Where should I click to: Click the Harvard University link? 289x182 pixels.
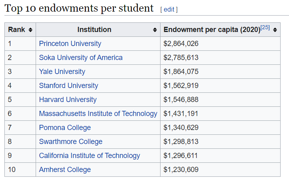[68, 100]
